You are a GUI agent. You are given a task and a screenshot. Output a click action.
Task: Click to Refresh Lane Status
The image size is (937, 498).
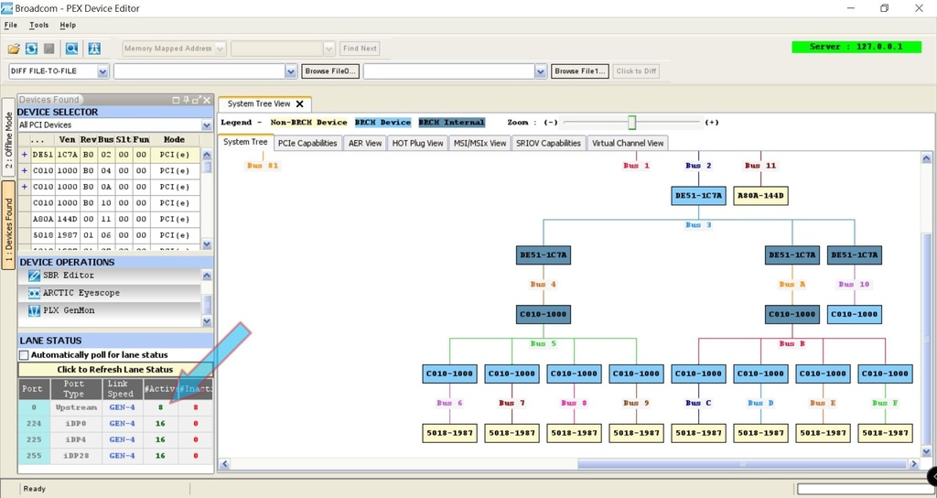pos(115,370)
